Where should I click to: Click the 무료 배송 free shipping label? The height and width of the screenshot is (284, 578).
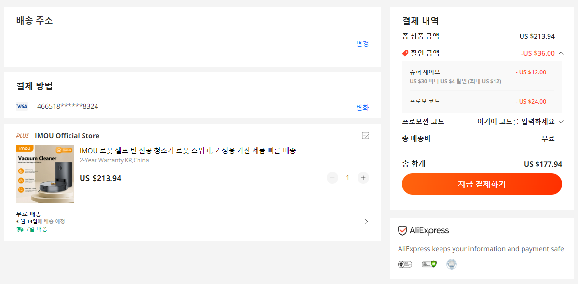point(28,214)
